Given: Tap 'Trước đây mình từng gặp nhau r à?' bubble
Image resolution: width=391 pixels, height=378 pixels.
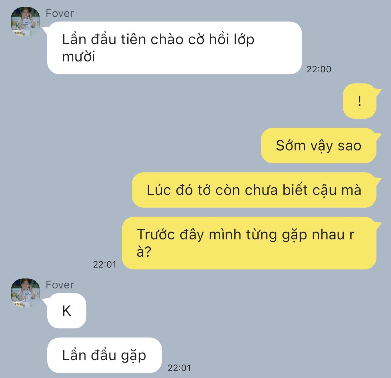Looking at the screenshot, I should [x=249, y=243].
